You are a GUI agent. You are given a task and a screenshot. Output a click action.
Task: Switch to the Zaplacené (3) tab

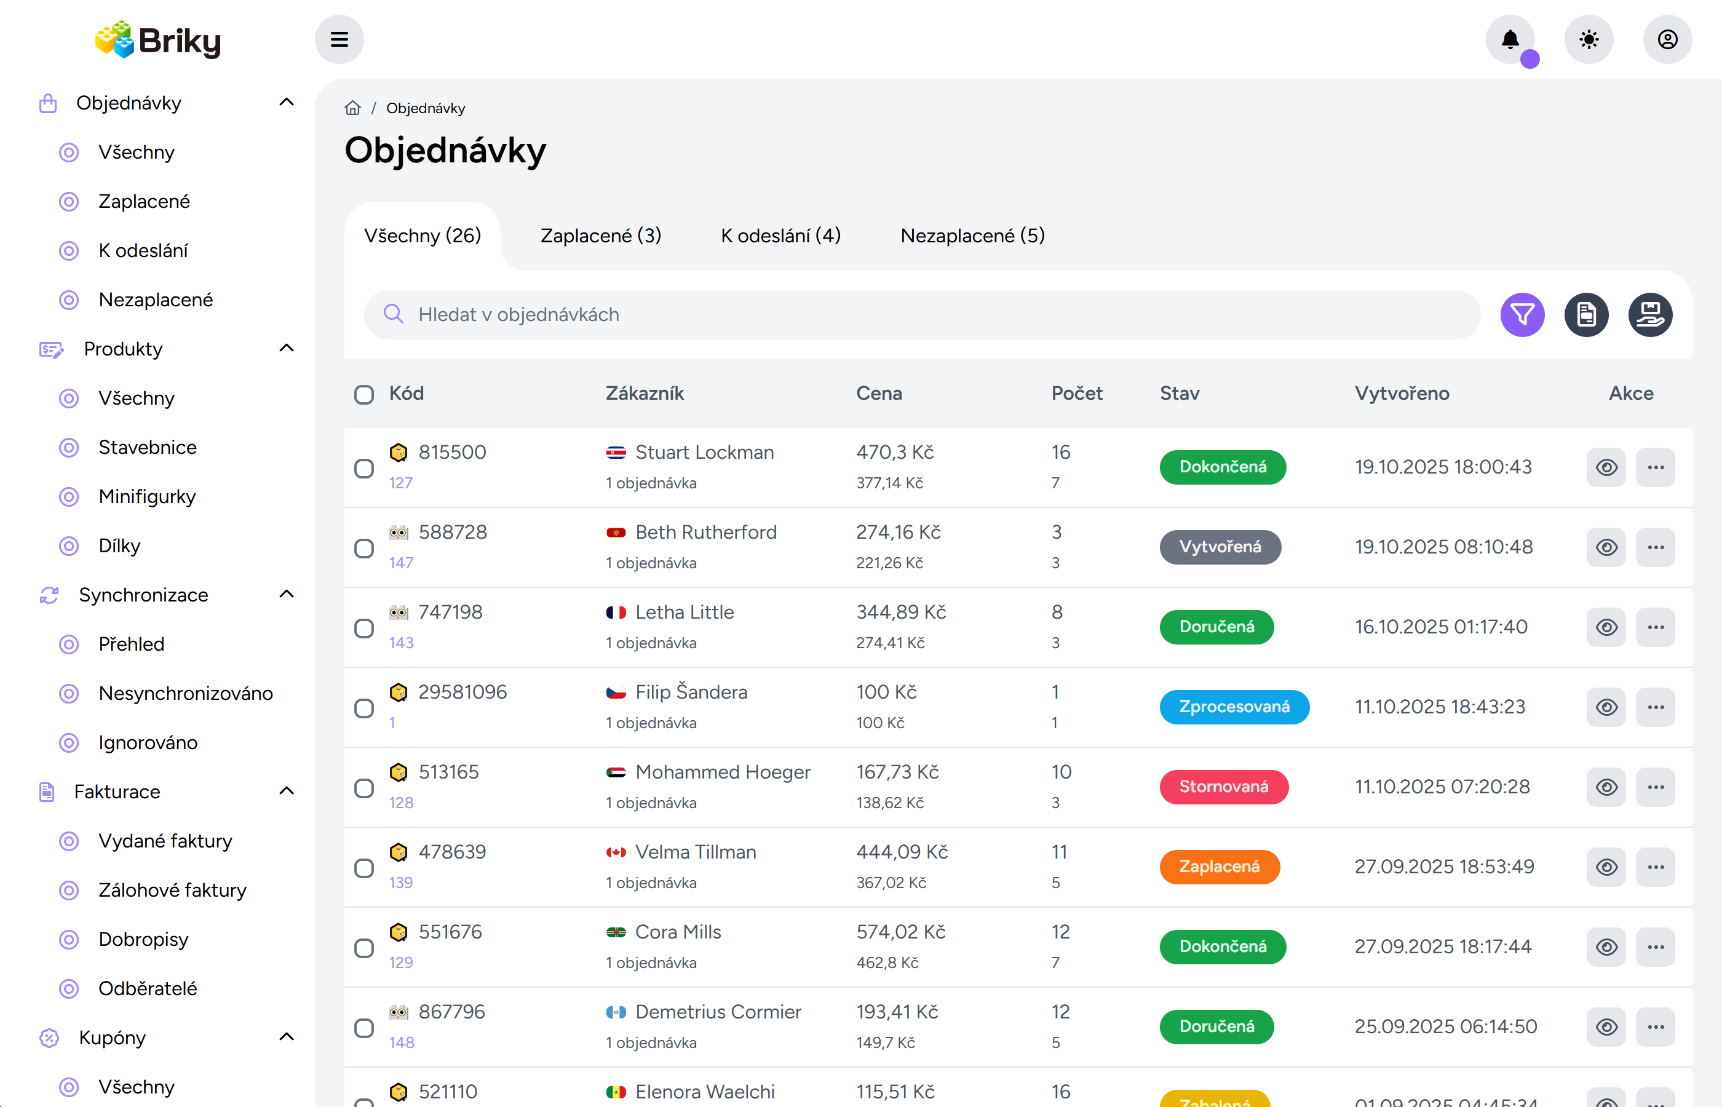click(x=601, y=236)
